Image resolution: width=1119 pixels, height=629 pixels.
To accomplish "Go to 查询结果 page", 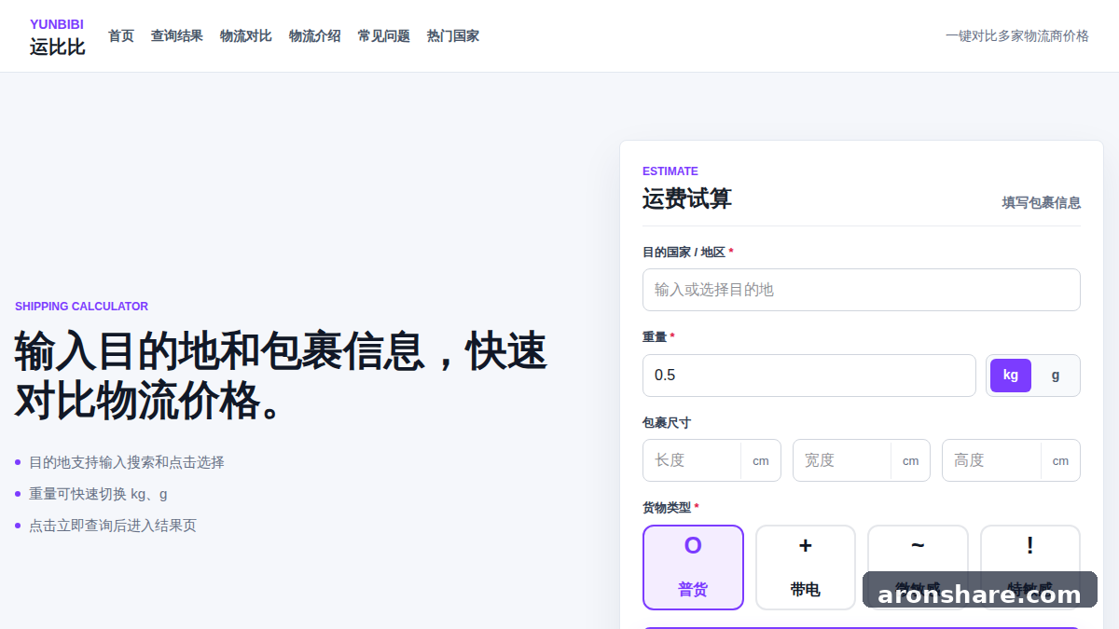I will point(177,36).
